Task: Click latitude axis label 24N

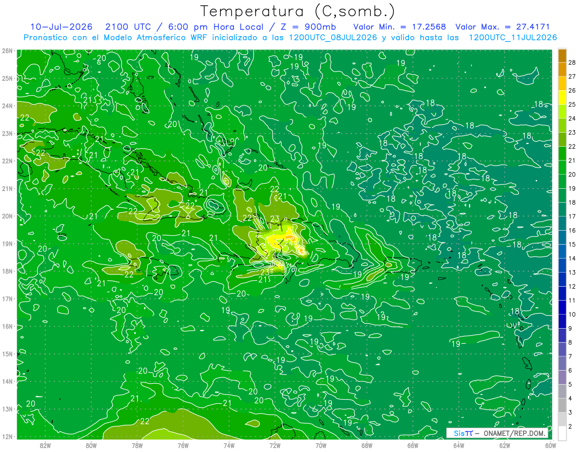Action: click(7, 106)
